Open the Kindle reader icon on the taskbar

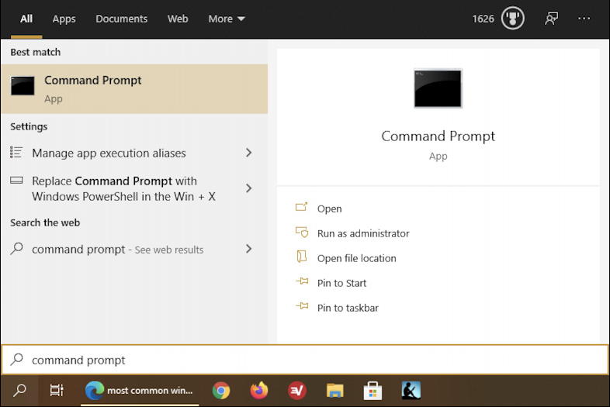click(411, 390)
